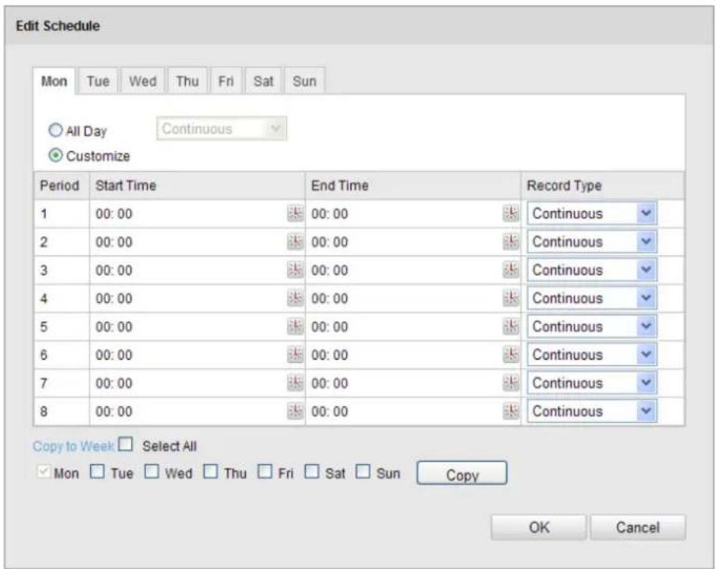Select the All Day radio option

click(x=55, y=130)
